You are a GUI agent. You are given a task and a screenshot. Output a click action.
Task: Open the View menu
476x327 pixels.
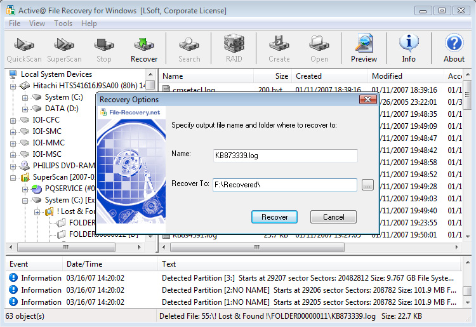(37, 23)
